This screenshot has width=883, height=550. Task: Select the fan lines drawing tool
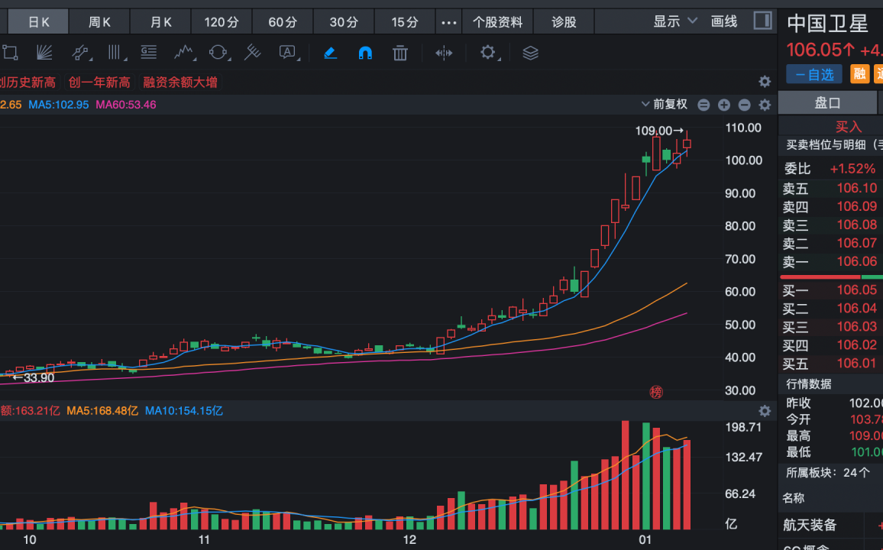tap(44, 53)
